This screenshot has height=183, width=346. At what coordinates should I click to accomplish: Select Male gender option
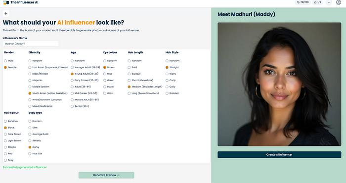pos(9,61)
